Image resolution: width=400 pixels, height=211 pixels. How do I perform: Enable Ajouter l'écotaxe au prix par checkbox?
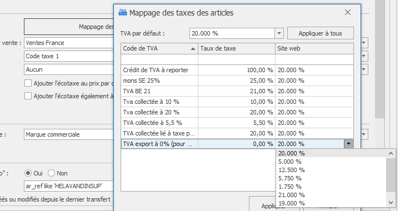(x=28, y=83)
